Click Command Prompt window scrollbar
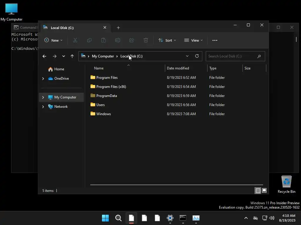 coord(296,40)
